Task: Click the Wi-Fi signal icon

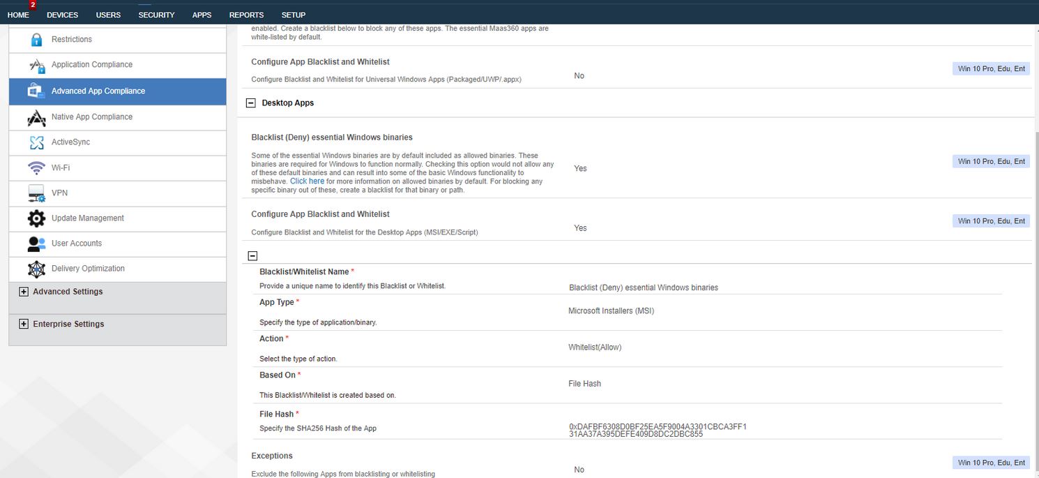Action: pos(37,167)
